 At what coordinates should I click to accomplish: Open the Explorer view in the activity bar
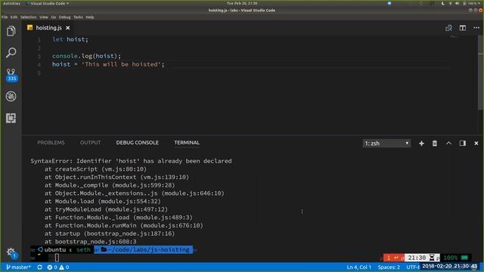11,31
